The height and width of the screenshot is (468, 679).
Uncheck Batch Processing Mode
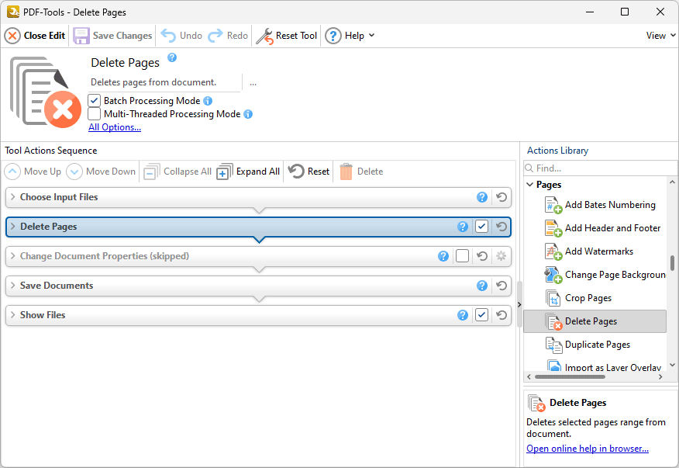(x=94, y=101)
